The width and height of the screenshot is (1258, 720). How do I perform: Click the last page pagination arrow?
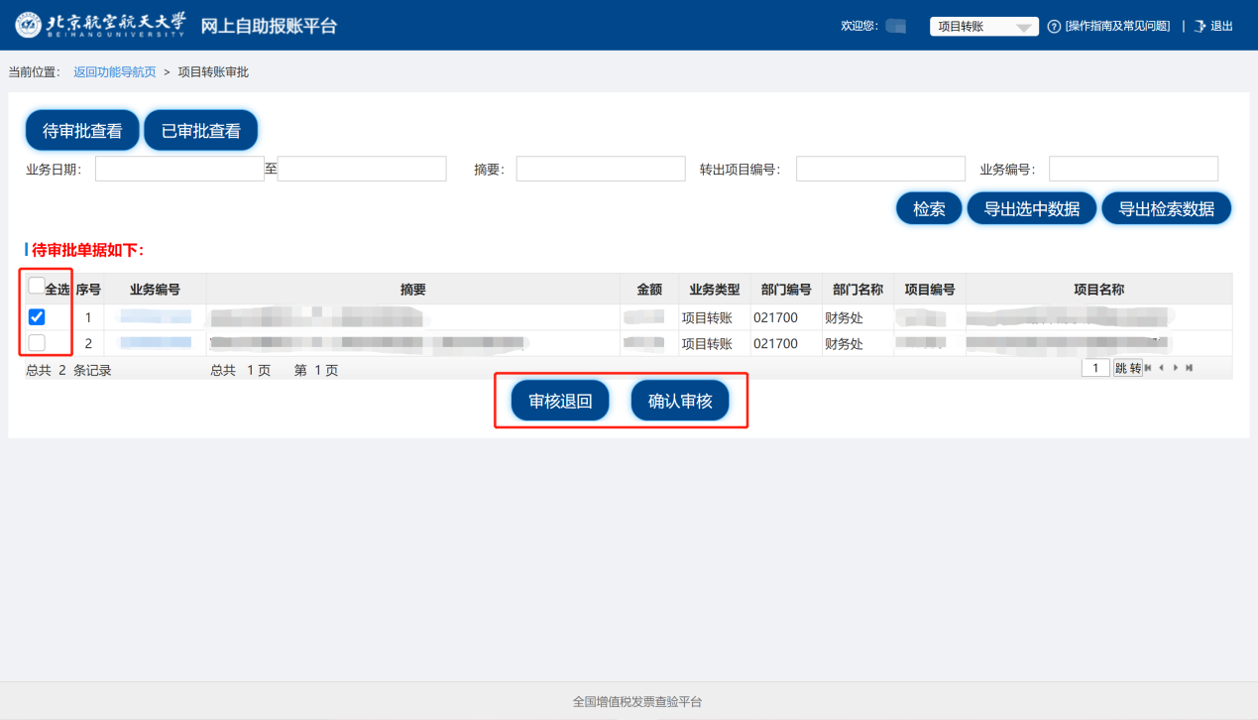pos(1189,368)
